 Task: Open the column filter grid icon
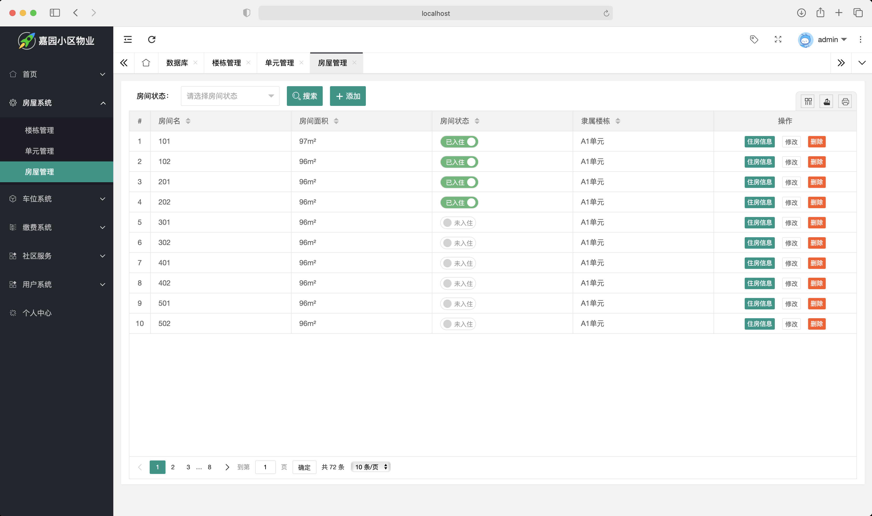808,101
